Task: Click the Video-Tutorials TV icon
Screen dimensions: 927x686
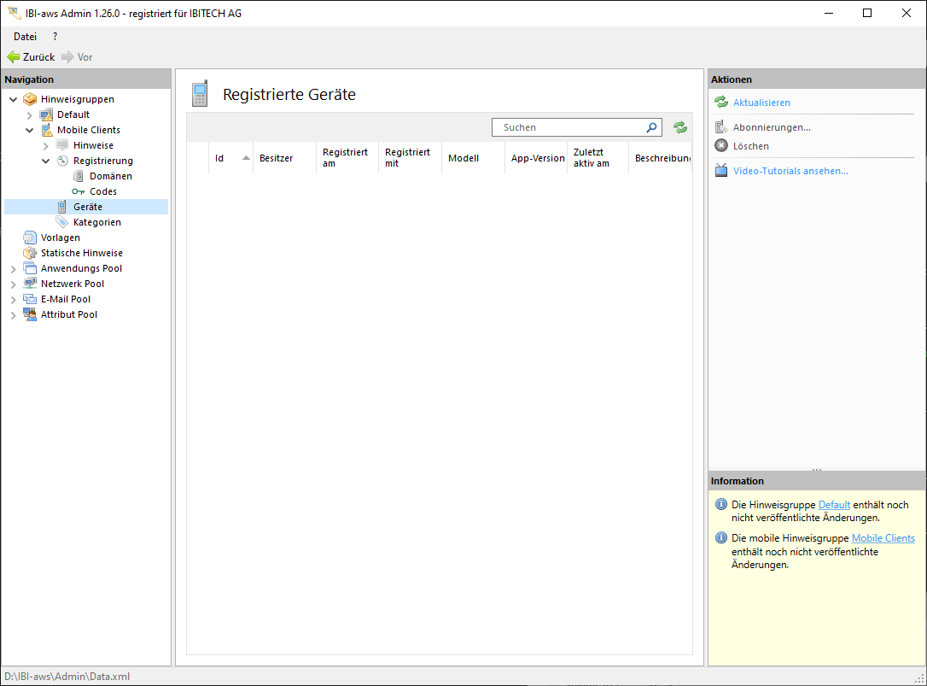Action: coord(721,171)
